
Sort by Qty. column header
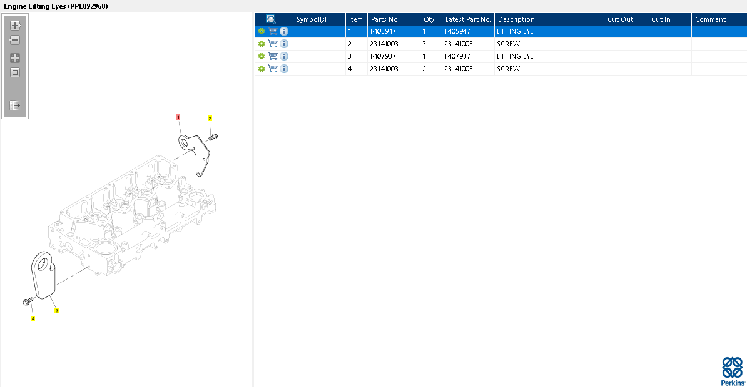pos(431,19)
